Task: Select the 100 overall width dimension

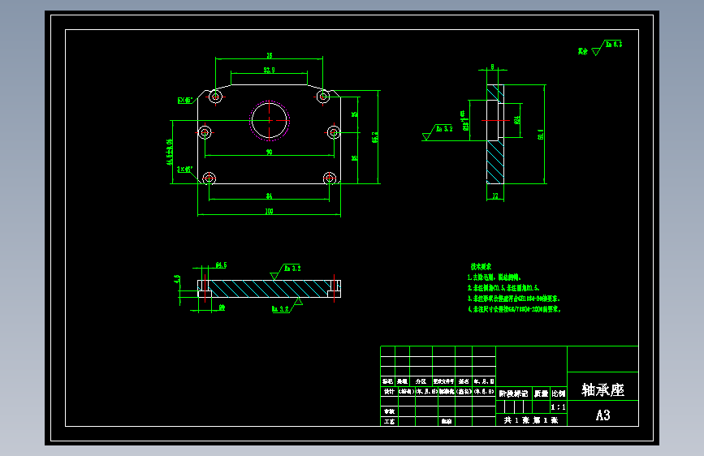Action: 269,211
